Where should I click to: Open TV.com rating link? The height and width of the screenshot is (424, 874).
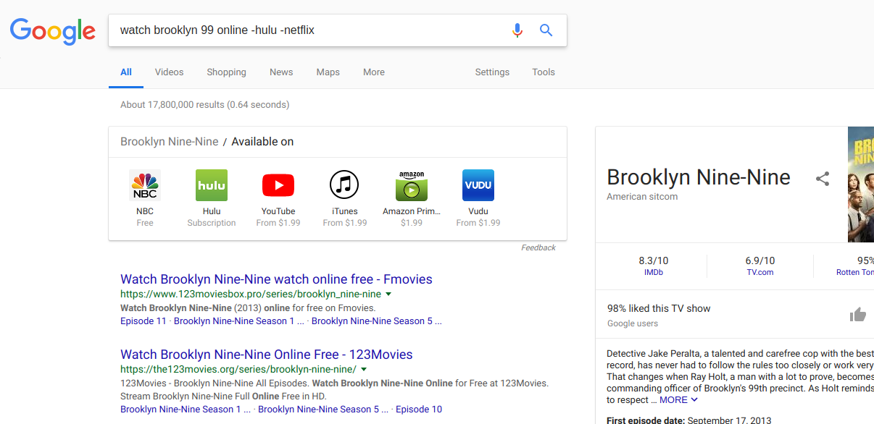pyautogui.click(x=760, y=273)
